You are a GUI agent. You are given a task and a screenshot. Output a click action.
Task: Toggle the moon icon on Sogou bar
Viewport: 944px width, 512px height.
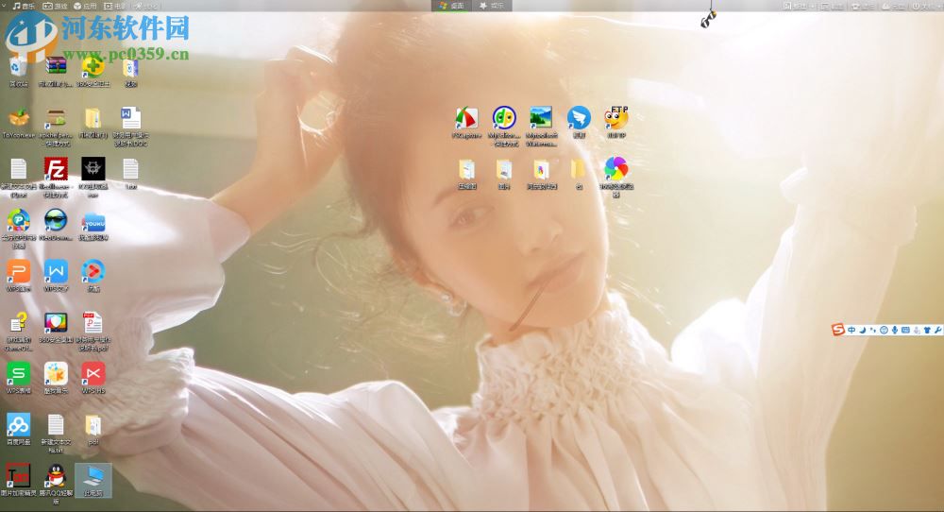coord(862,330)
